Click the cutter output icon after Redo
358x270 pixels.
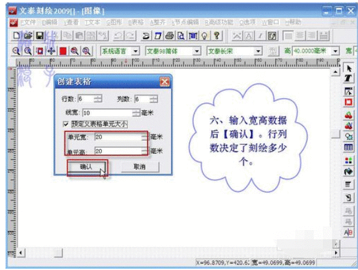click(x=146, y=36)
